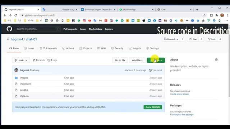Viewport: 230px width, 129px height.
Task: Open the Google Translate bookmark icon
Action: [95, 21]
